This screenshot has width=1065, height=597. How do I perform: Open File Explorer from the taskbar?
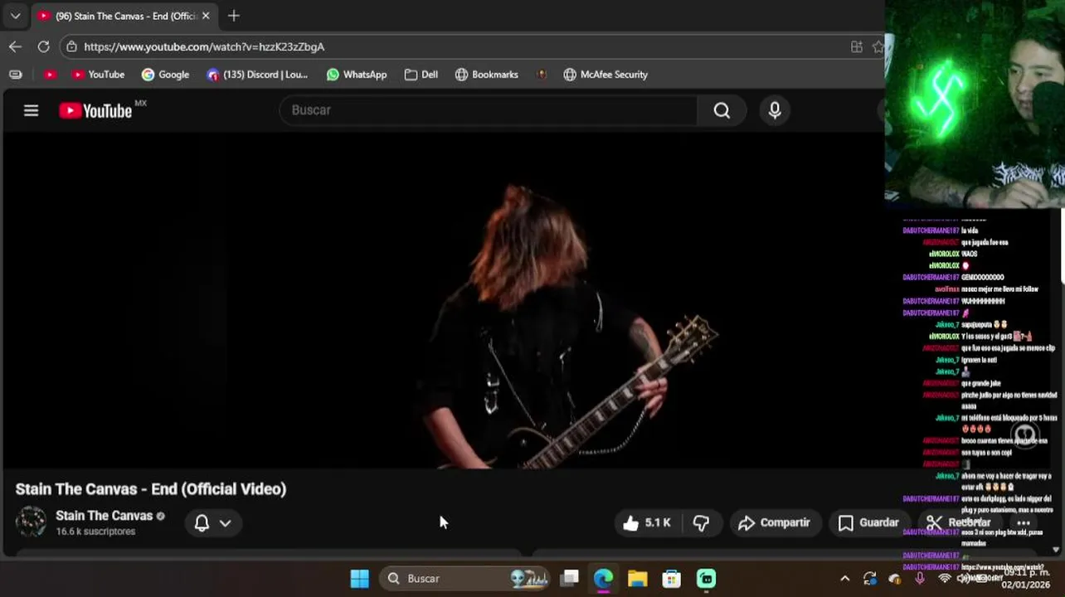(637, 579)
